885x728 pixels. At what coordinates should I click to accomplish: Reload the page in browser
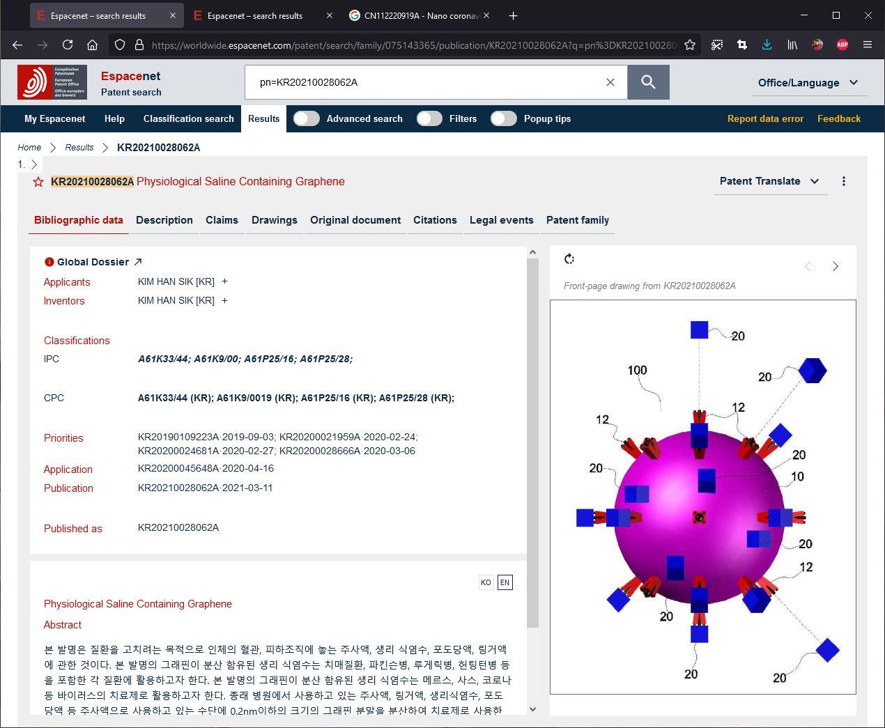tap(68, 45)
